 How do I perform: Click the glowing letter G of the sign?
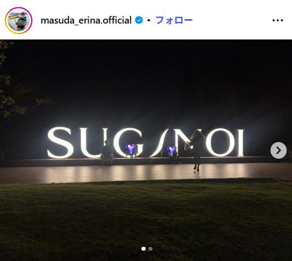coord(129,143)
